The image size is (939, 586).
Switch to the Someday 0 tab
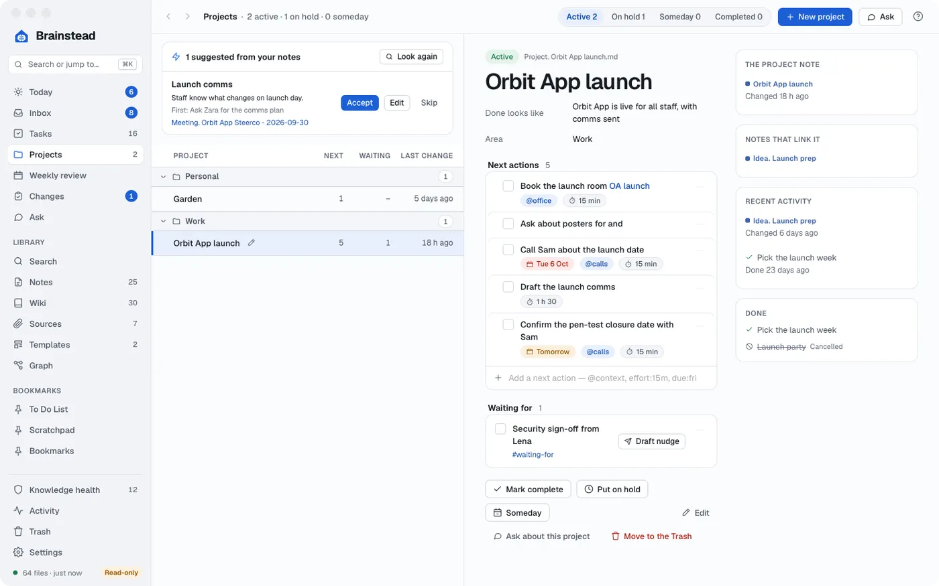point(679,17)
